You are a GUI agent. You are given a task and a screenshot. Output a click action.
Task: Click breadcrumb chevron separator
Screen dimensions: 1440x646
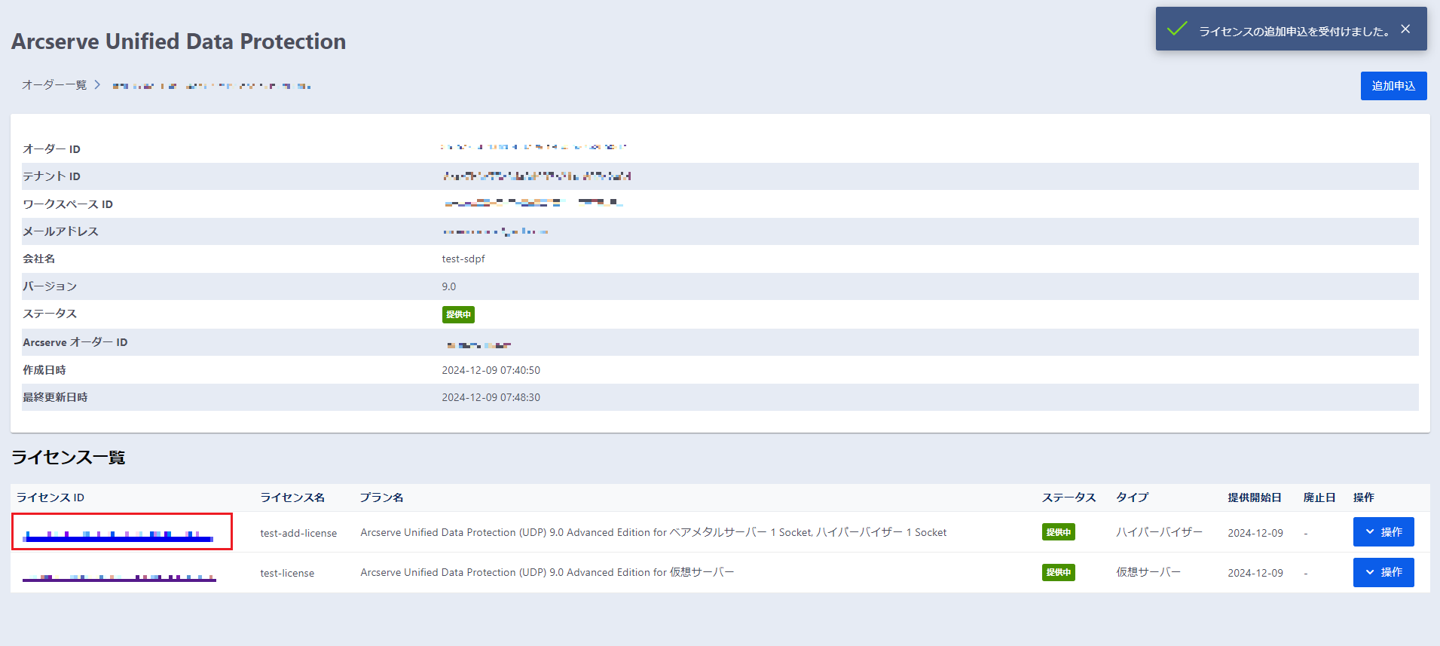point(97,85)
